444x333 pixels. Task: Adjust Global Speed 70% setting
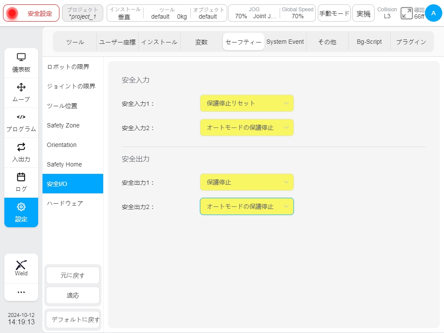(297, 13)
